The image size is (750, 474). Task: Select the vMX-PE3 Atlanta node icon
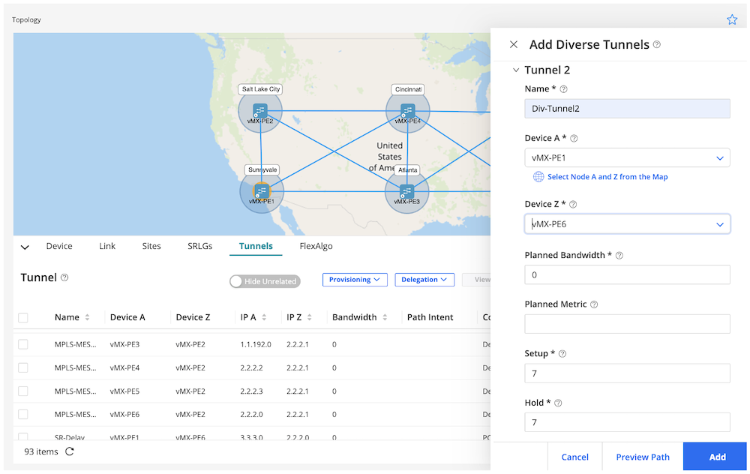click(x=407, y=190)
